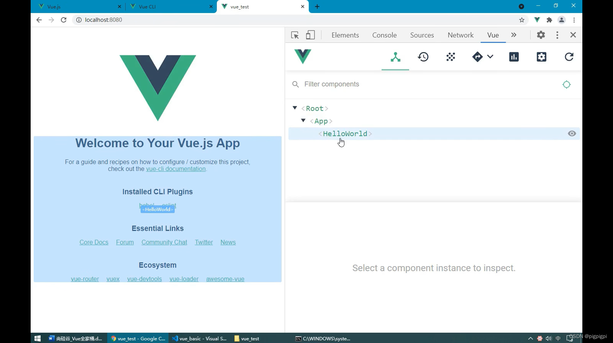Go back in browser history

pyautogui.click(x=39, y=20)
